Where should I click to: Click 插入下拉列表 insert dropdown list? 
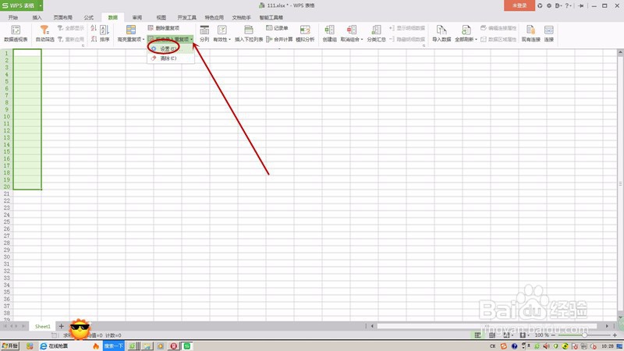tap(249, 34)
